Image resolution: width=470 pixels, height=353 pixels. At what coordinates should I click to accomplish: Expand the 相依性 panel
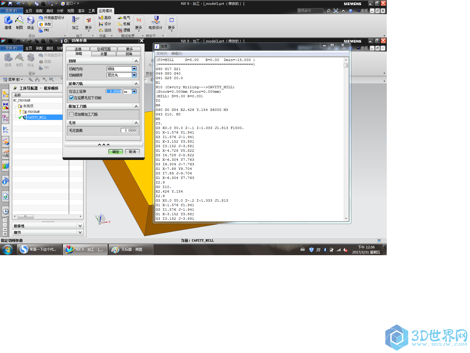tap(80, 226)
